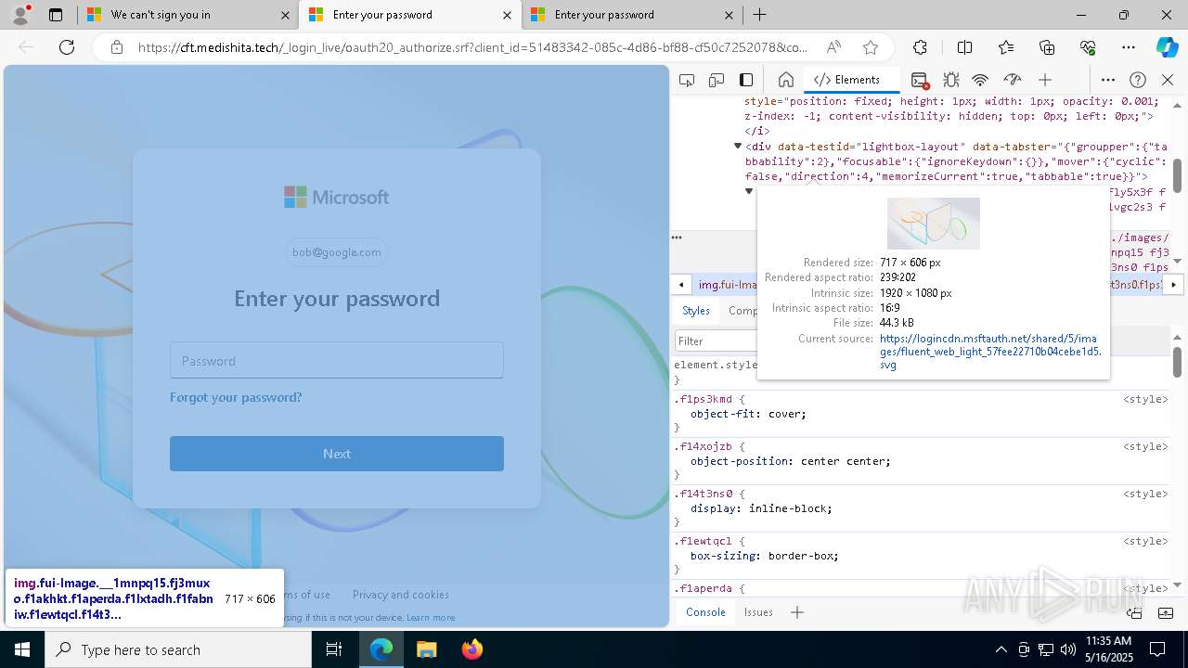The width and height of the screenshot is (1188, 668).
Task: Open Browser essentials heart icon
Action: tap(1088, 47)
